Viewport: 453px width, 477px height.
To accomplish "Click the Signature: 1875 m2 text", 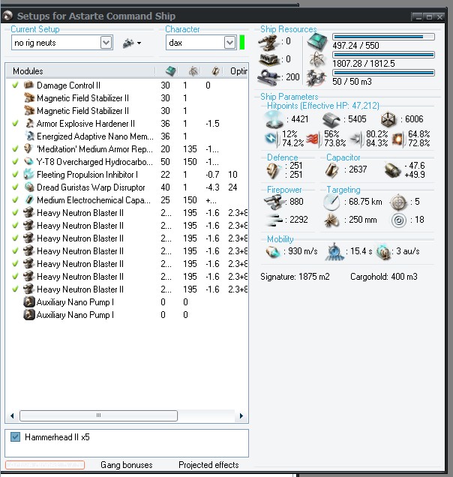I will pyautogui.click(x=295, y=277).
